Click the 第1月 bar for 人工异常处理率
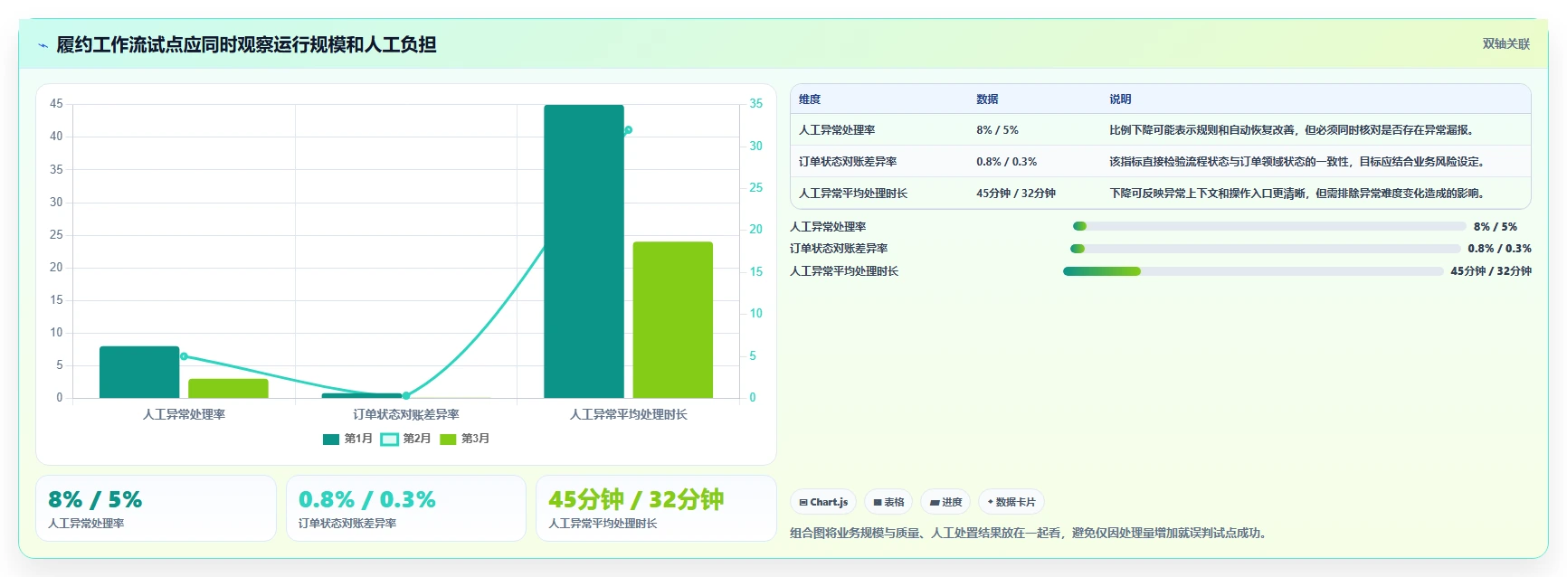Screen dimensions: 1567x577 click(x=139, y=372)
